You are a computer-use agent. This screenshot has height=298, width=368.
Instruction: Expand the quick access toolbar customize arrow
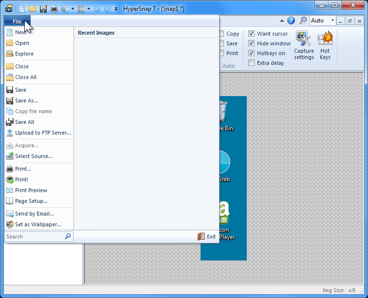coord(116,9)
